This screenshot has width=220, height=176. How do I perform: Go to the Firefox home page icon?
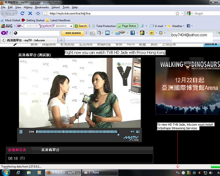38,13
